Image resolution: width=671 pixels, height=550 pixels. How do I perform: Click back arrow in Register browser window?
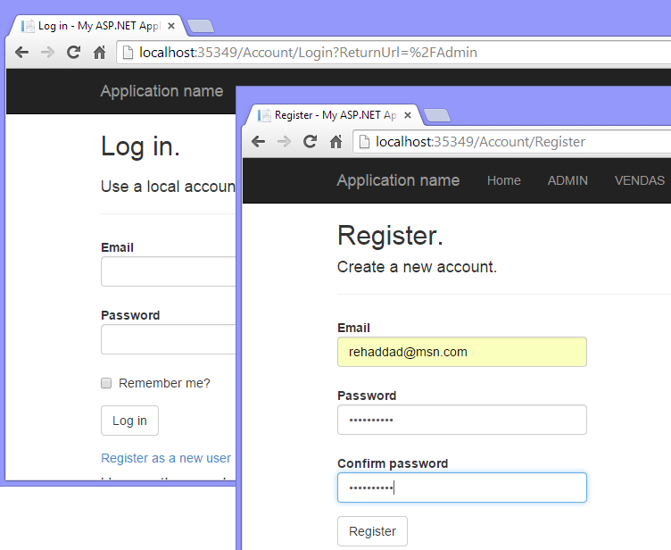tap(258, 141)
